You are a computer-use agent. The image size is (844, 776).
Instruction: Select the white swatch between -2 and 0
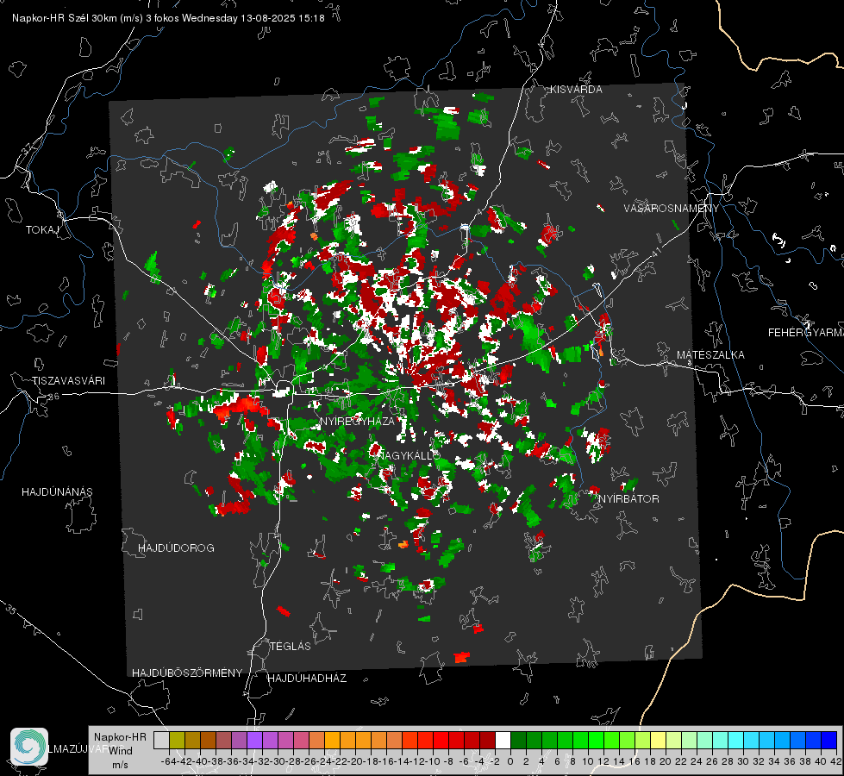point(503,740)
